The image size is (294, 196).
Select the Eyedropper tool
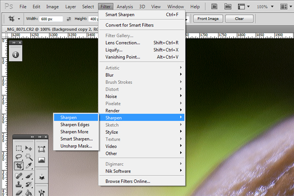28,166
